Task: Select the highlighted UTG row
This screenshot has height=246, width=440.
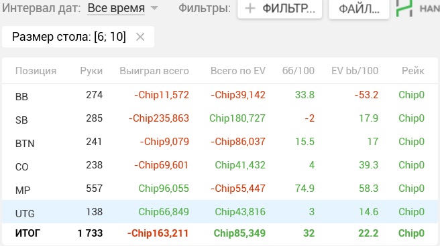Action: (220, 212)
